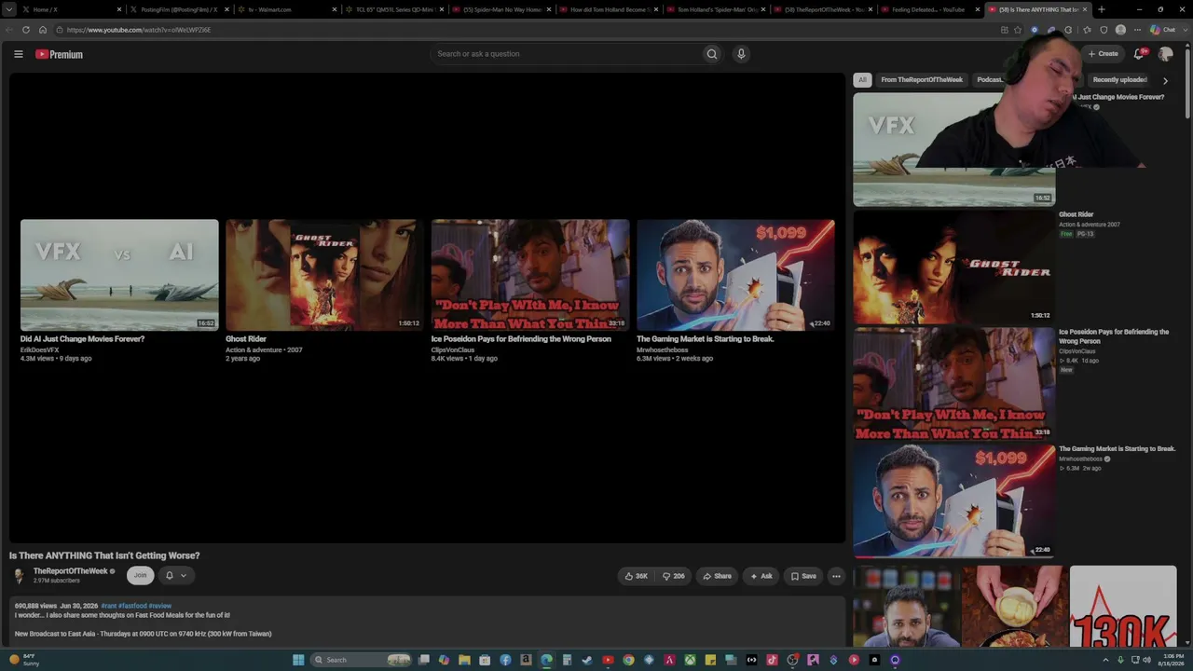This screenshot has width=1193, height=671.
Task: Dislike the video with thumbs down
Action: 674,576
